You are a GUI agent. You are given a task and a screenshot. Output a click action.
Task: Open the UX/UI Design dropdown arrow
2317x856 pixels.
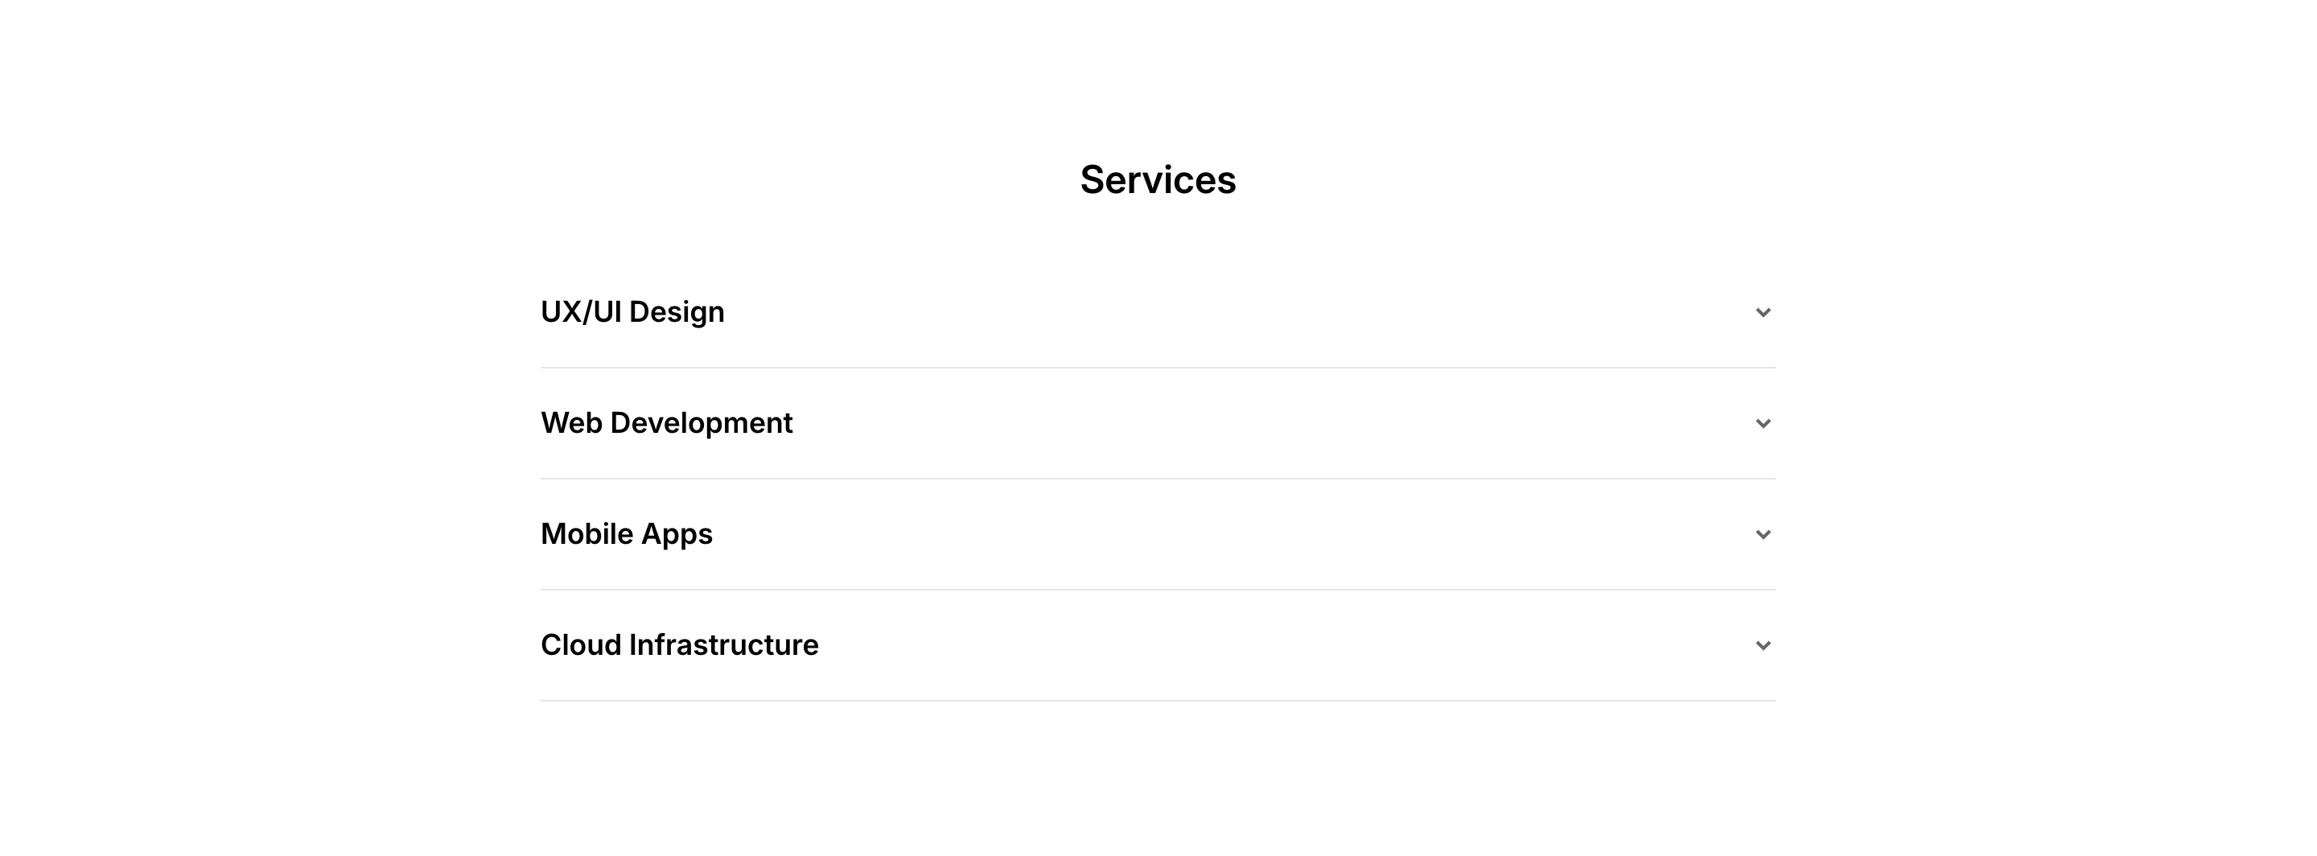coord(1762,312)
